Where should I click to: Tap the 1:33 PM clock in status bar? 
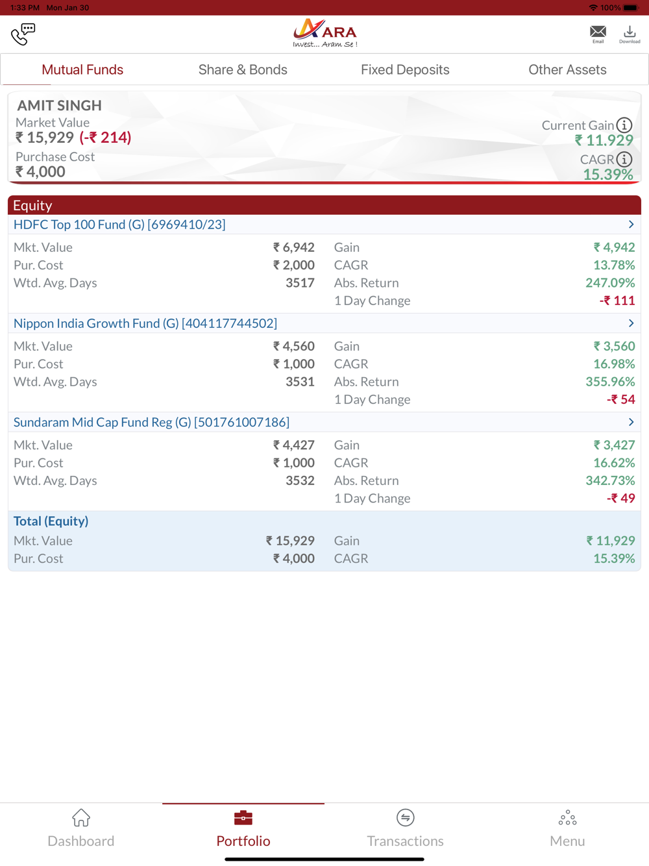coord(25,8)
